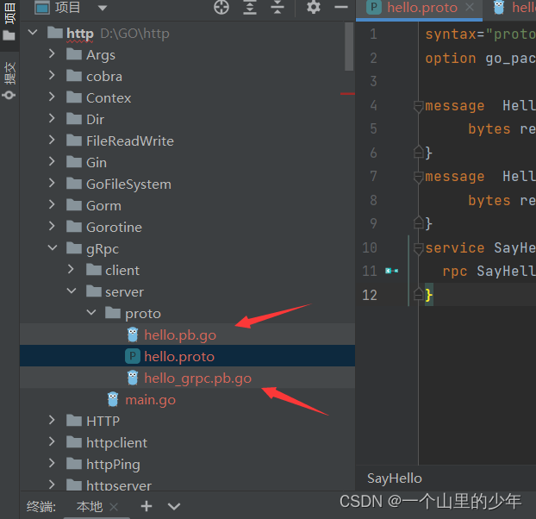Collapse the proto folder
Viewport: 536px width, 519px height.
91,312
